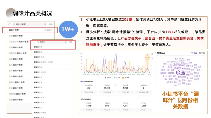Viewport: 211px width, 118px height.
Task: Select 调味汁种类 suggestion
Action: tap(38, 67)
